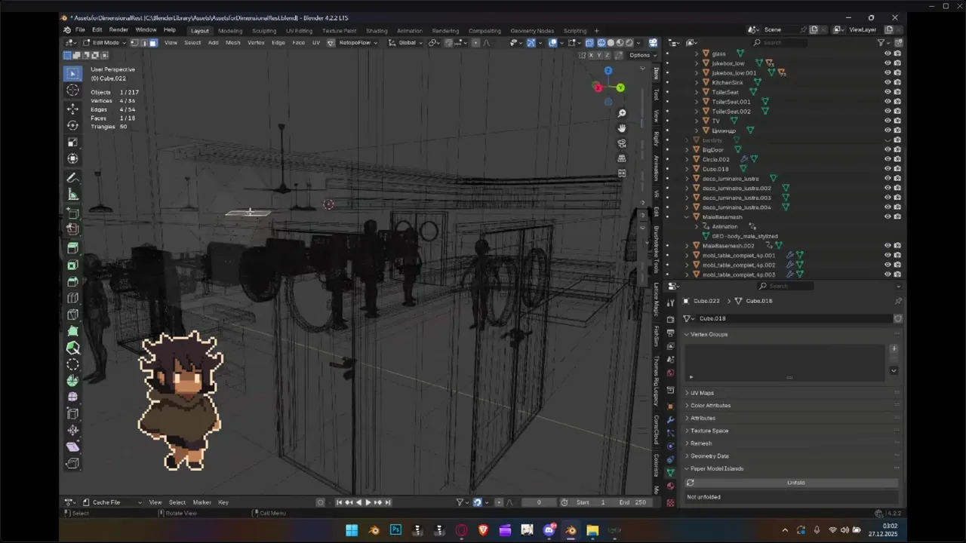The height and width of the screenshot is (543, 966).
Task: Toggle snapping magnet in header
Action: pyautogui.click(x=448, y=43)
